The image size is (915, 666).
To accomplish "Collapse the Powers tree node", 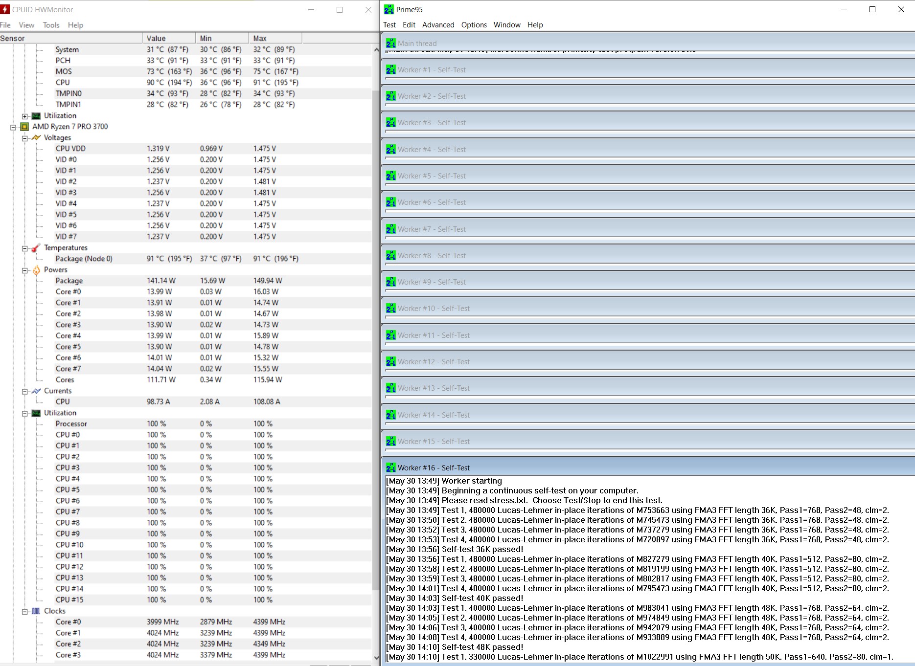I will (24, 270).
